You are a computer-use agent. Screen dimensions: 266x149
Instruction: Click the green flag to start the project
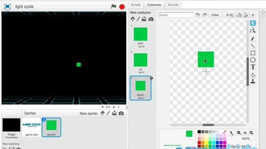point(113,7)
